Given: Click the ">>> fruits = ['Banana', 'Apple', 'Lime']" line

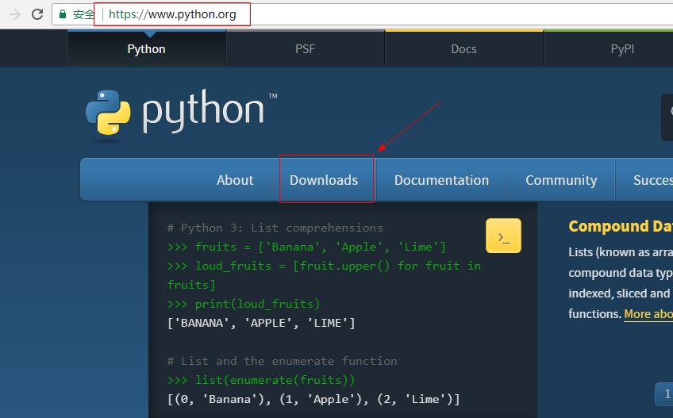Looking at the screenshot, I should (x=306, y=247).
